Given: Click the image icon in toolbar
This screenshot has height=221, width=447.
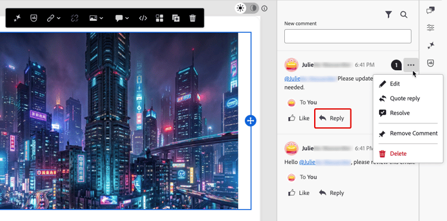Looking at the screenshot, I should point(93,18).
